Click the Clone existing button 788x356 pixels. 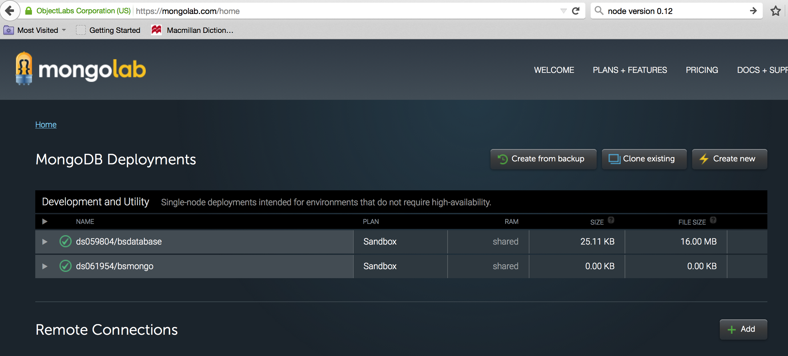pyautogui.click(x=644, y=159)
